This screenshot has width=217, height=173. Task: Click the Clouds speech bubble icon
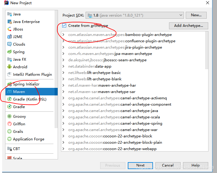point(9,44)
